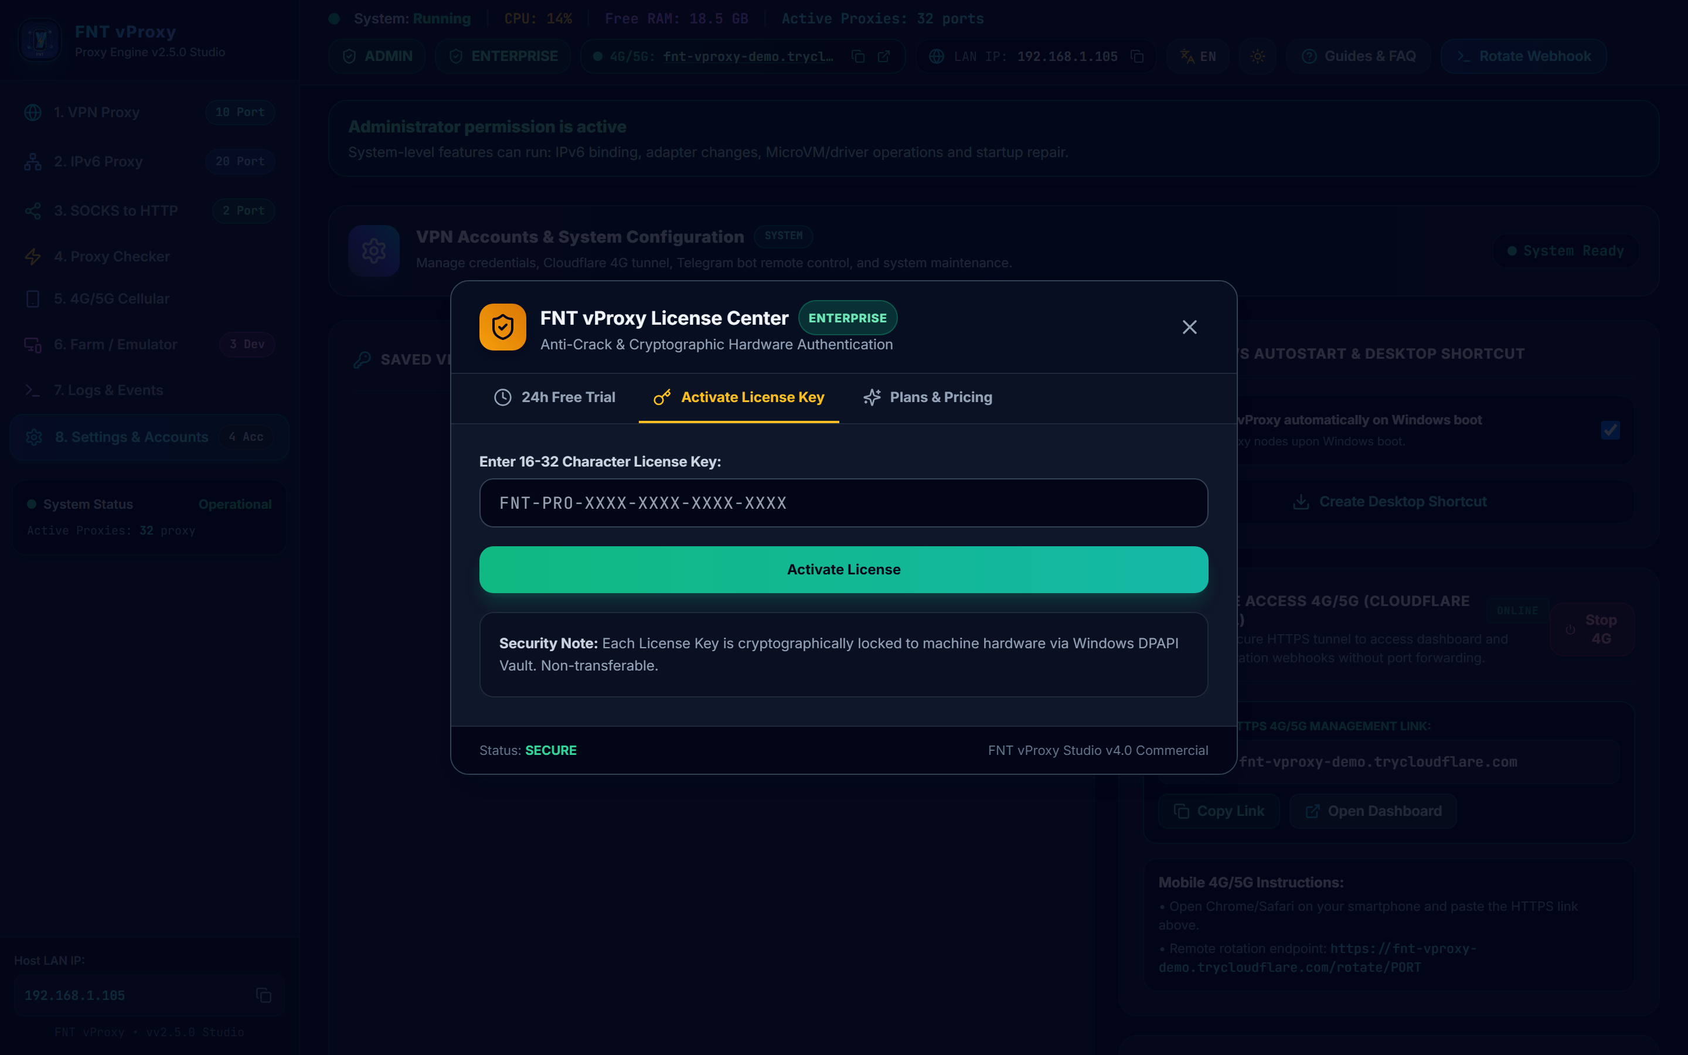Image resolution: width=1688 pixels, height=1055 pixels.
Task: Click the Copy Link button
Action: (x=1219, y=811)
